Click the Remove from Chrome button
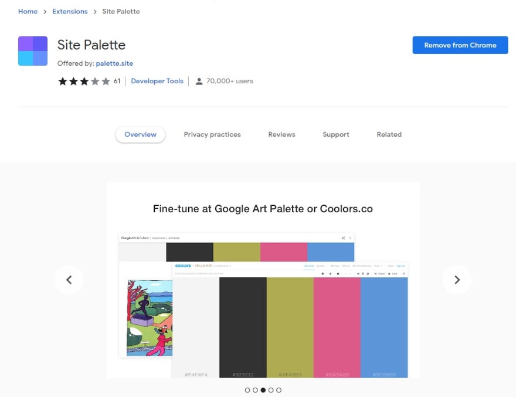Viewport: 516px width, 397px height. pos(460,45)
